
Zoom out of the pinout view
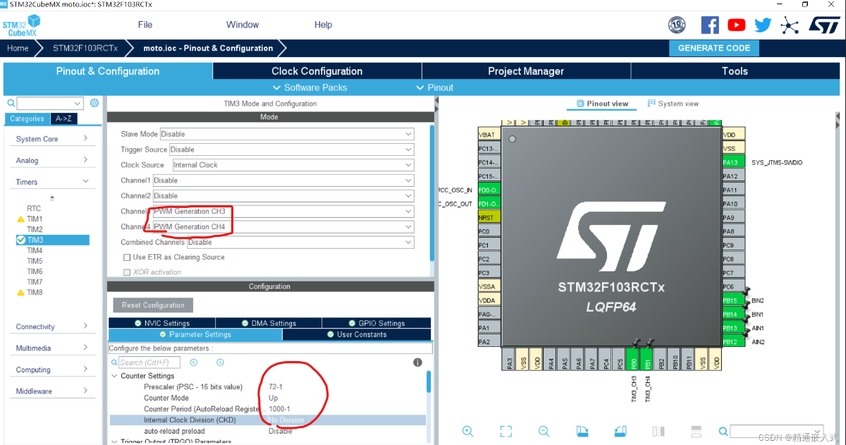[x=544, y=431]
